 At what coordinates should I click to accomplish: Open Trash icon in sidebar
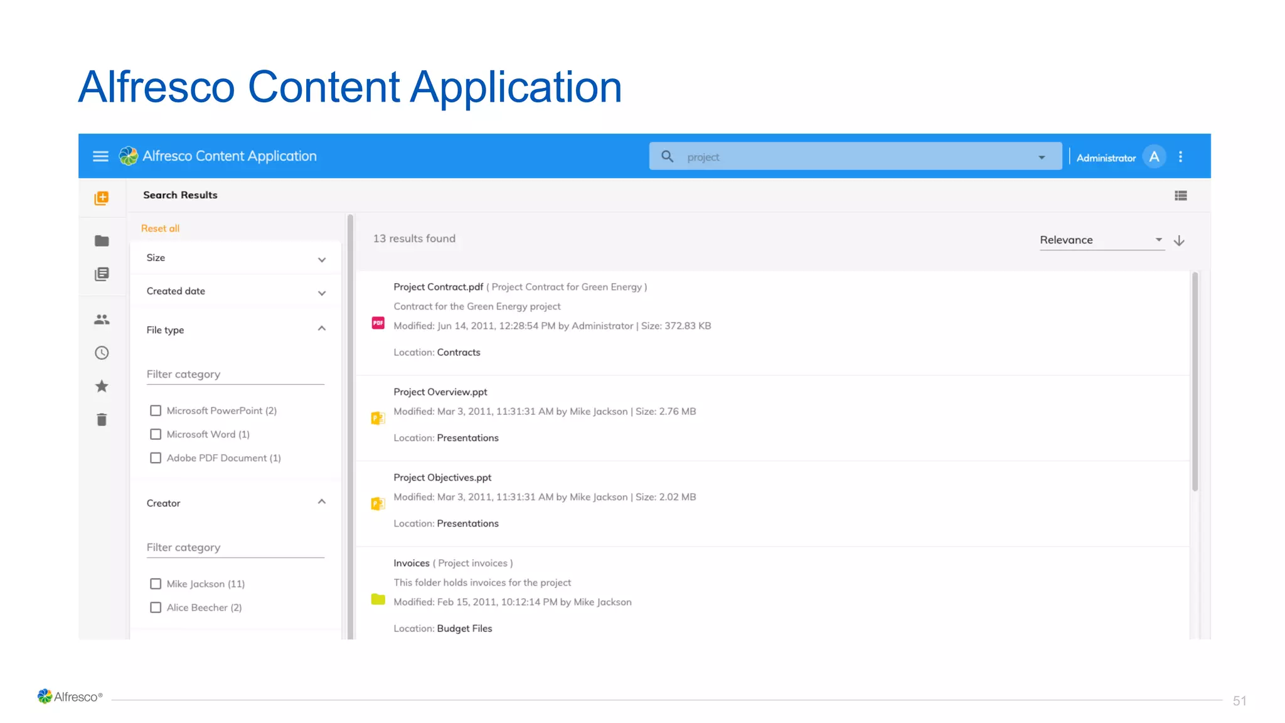tap(102, 419)
